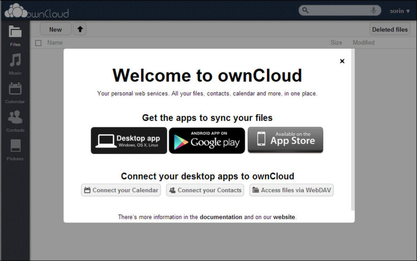
Task: Open the Music app in sidebar
Action: tap(15, 64)
